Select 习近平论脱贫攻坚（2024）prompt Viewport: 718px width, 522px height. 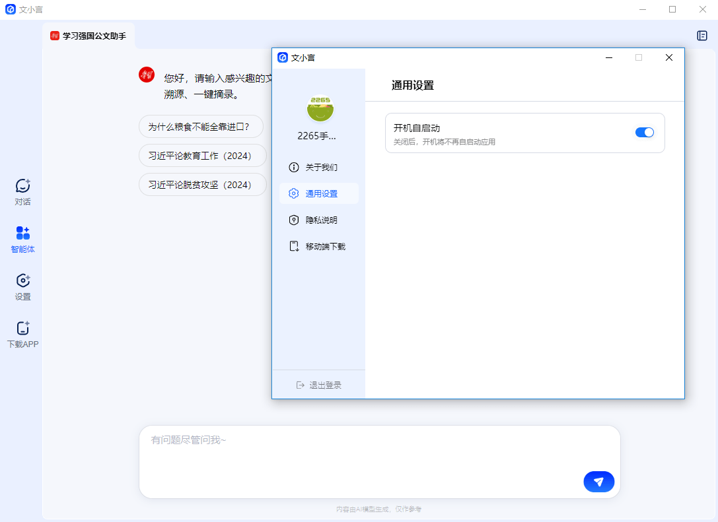click(202, 184)
